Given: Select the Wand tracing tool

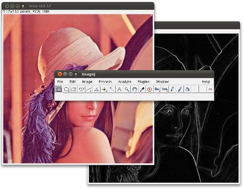Looking at the screenshot, I should pyautogui.click(x=112, y=89).
